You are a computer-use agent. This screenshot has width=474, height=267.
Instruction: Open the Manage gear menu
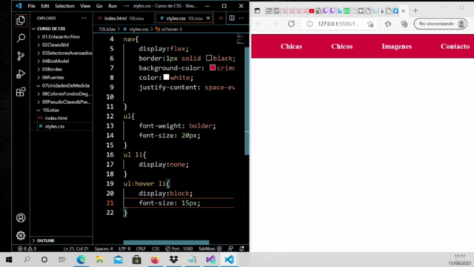(21, 235)
